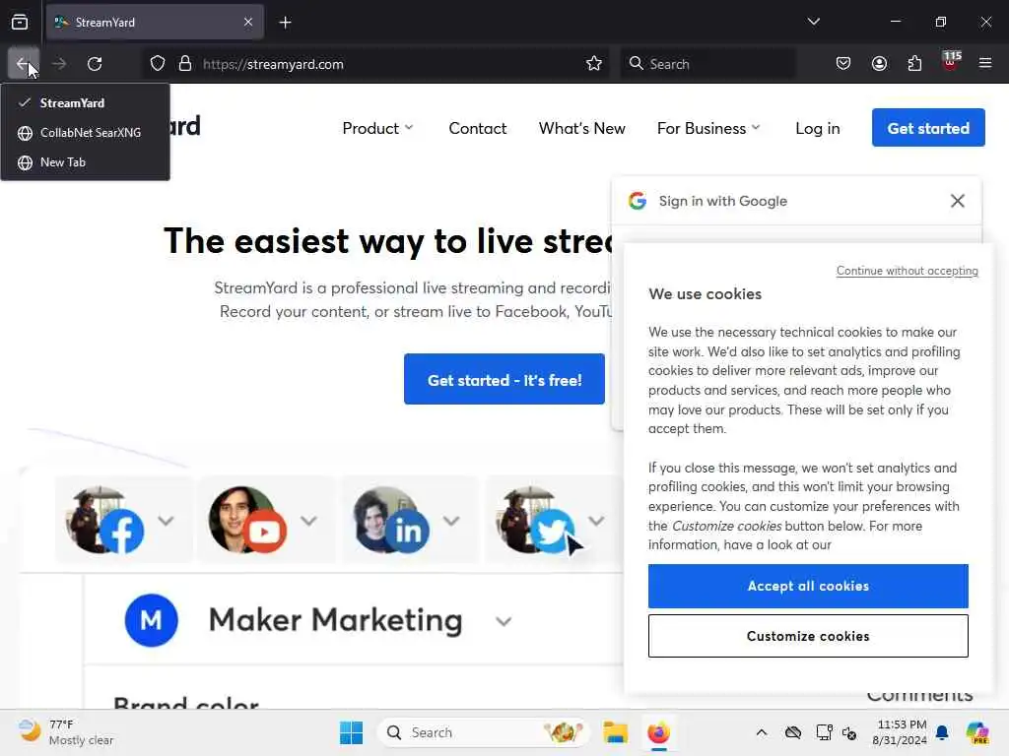Click Continue without accepting link
This screenshot has height=756, width=1009.
coord(907,271)
